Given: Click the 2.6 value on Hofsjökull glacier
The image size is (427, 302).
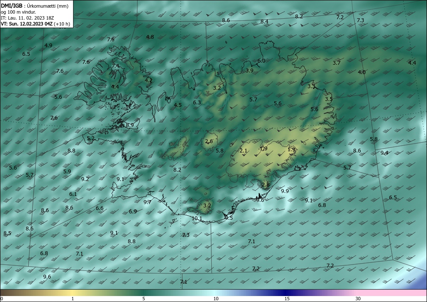Looking at the screenshot, I should (x=209, y=141).
